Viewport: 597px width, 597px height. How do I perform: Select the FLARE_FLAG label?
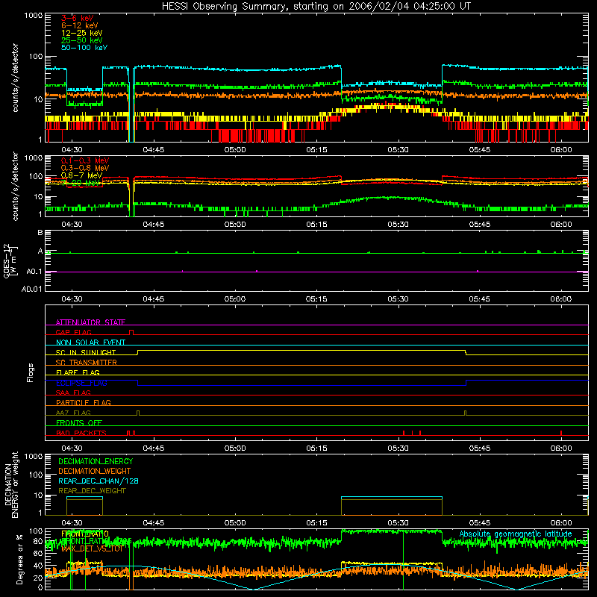click(x=78, y=372)
